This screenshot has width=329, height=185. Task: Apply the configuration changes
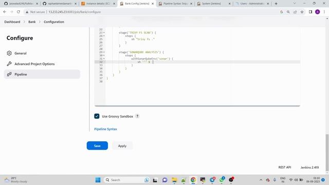[x=122, y=146]
